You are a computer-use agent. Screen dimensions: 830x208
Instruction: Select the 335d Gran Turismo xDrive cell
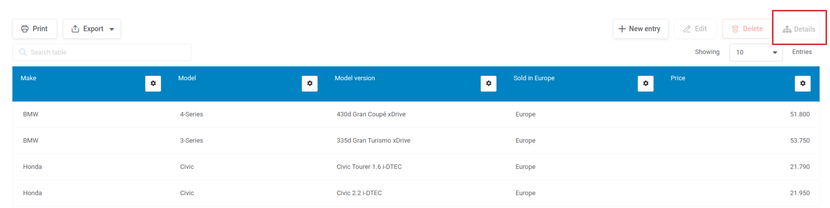tap(374, 141)
